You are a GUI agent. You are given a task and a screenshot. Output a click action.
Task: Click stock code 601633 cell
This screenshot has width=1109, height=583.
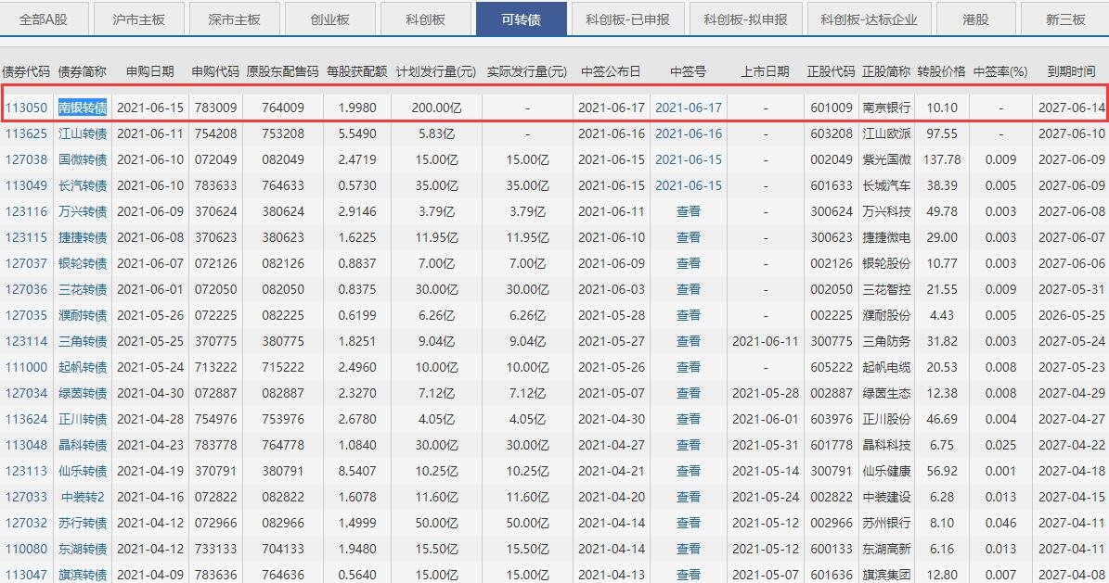point(832,186)
